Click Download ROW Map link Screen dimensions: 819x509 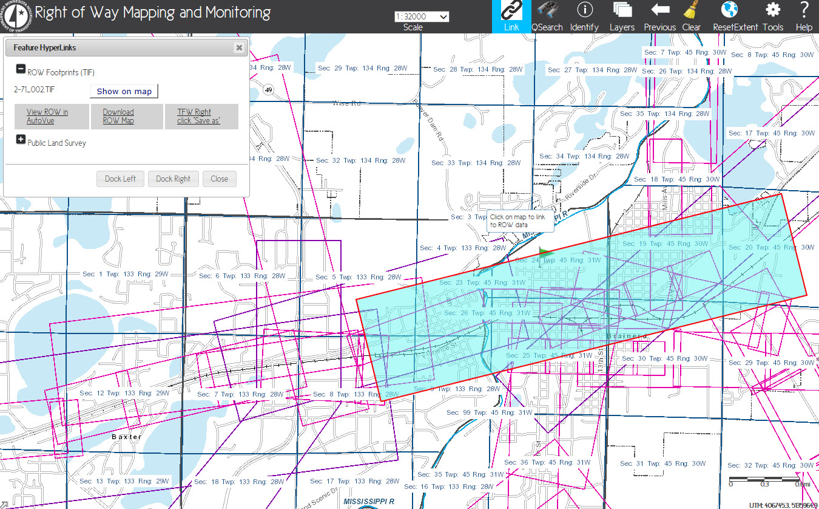tap(118, 116)
